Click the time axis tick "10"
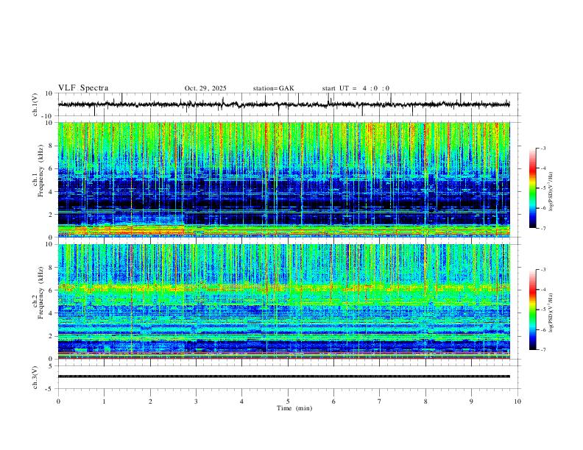583x450 pixels. (x=517, y=401)
